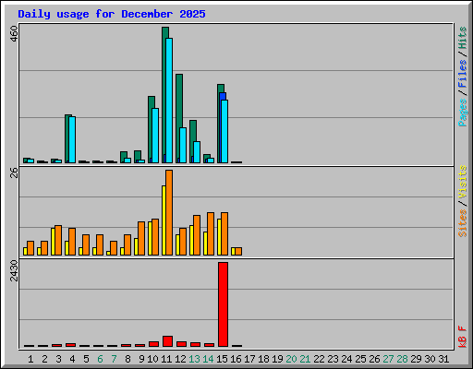Click the x-axis label for day 4

[x=72, y=359]
